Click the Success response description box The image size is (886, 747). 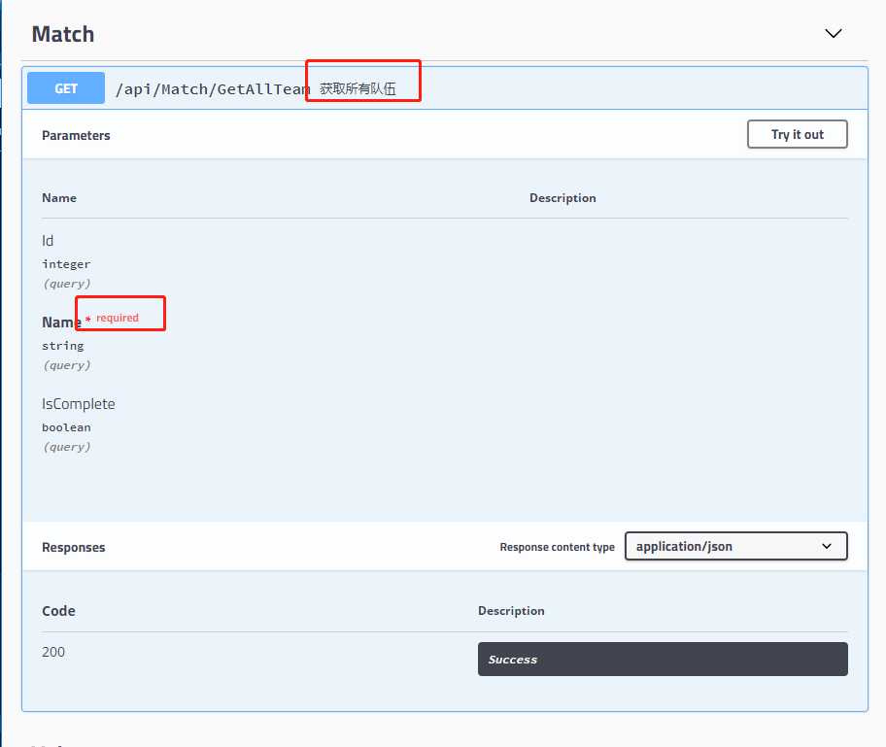click(x=663, y=659)
